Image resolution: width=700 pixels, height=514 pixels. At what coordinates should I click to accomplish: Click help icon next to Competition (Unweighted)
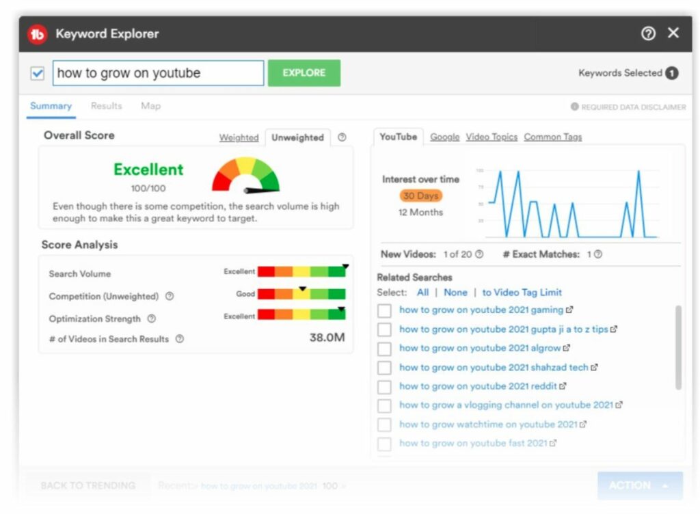pos(170,296)
